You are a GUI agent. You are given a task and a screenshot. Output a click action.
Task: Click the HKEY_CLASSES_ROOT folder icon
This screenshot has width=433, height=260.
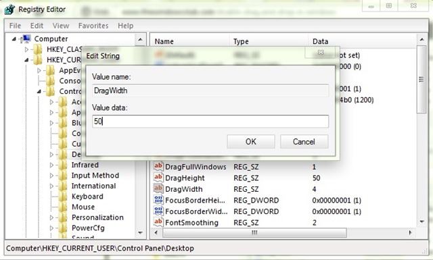pyautogui.click(x=38, y=49)
